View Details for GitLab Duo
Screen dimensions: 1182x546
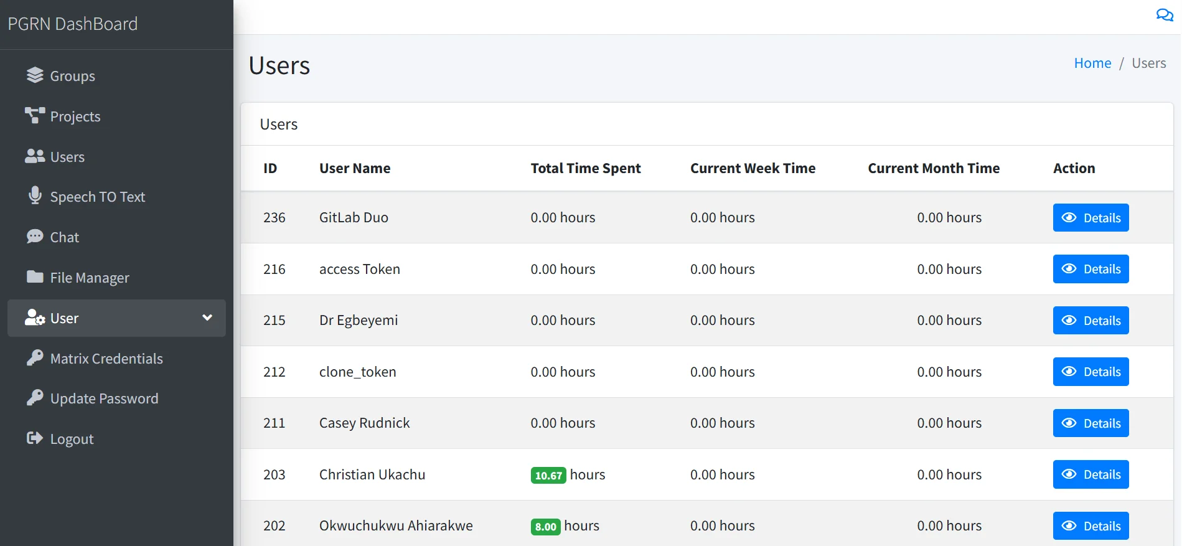(1091, 218)
